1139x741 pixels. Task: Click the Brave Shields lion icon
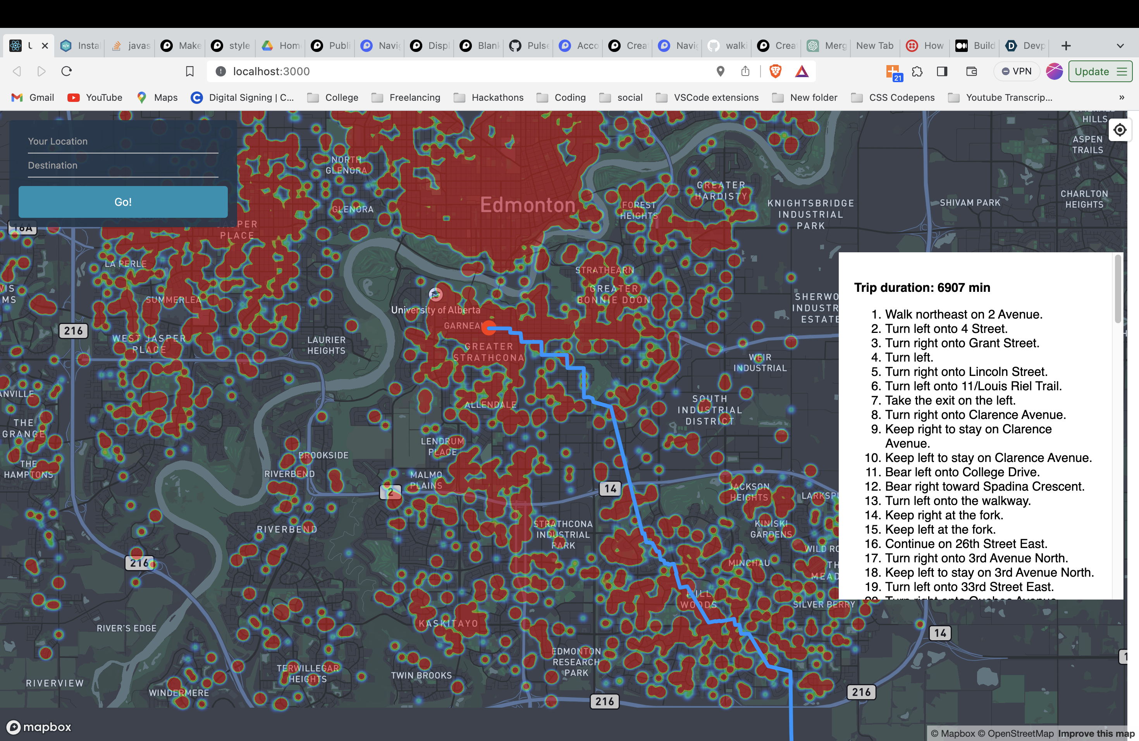tap(775, 71)
